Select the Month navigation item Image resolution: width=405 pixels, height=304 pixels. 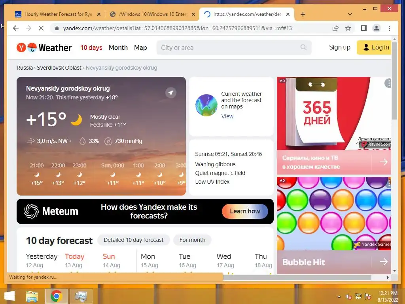[118, 47]
